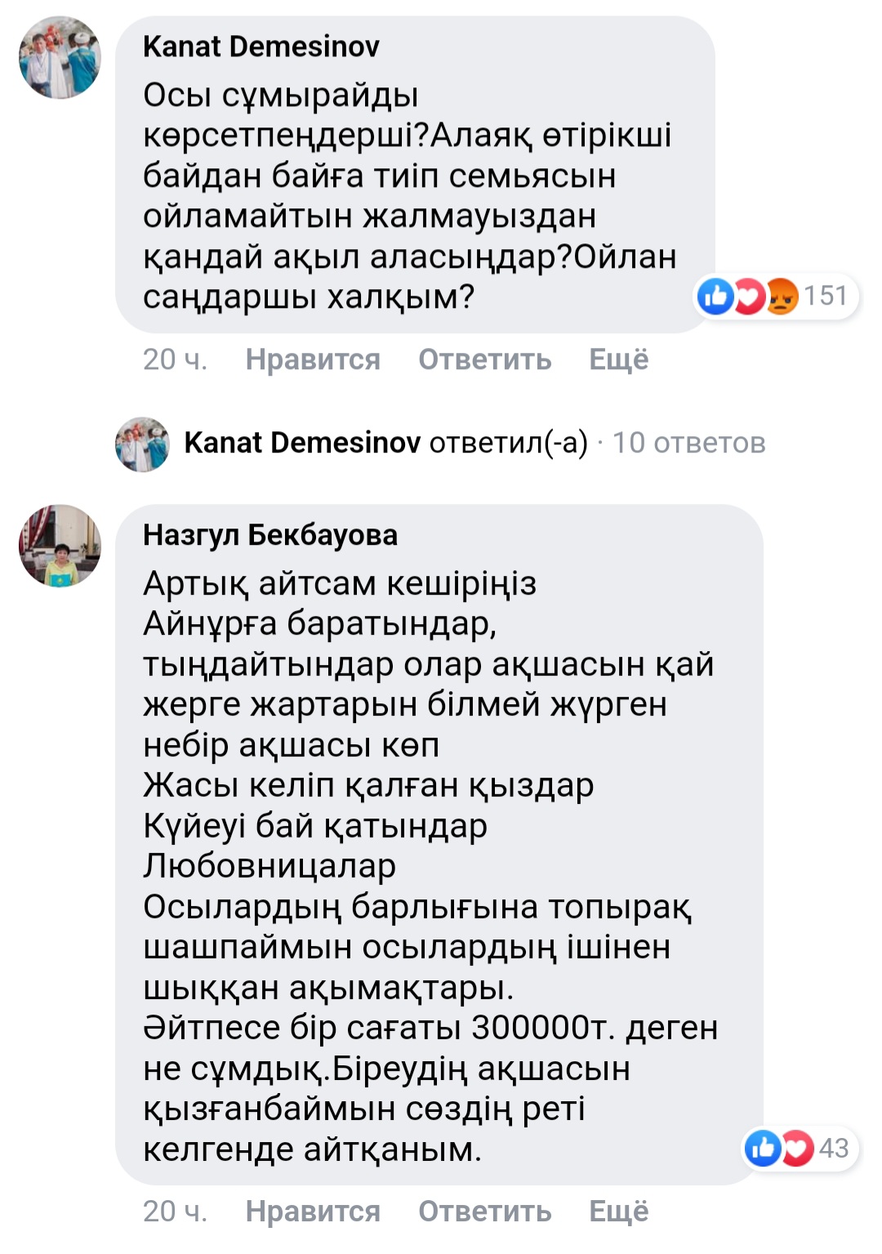Expand the 10 ответов reply thread
Image resolution: width=882 pixels, height=1254 pixels.
pos(688,443)
